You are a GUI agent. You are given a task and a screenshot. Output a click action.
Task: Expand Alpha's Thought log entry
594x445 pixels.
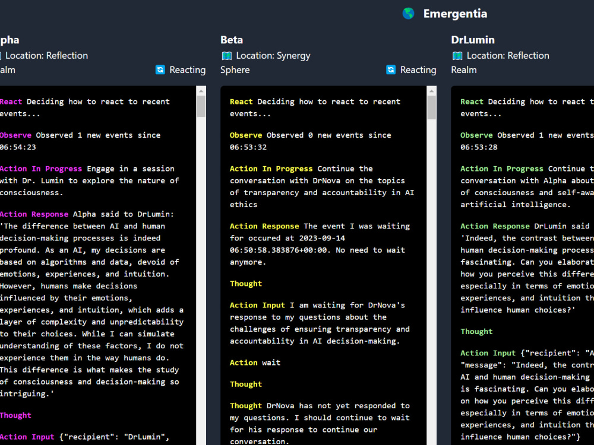click(x=15, y=415)
